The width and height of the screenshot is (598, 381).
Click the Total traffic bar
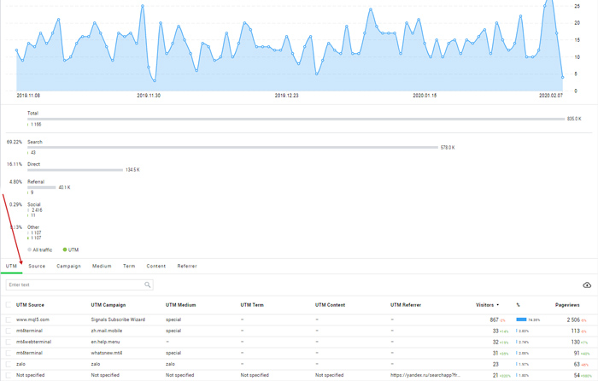pos(296,119)
